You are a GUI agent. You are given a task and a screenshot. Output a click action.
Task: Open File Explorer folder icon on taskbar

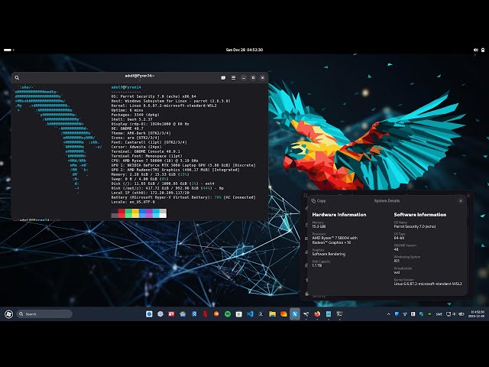click(272, 314)
